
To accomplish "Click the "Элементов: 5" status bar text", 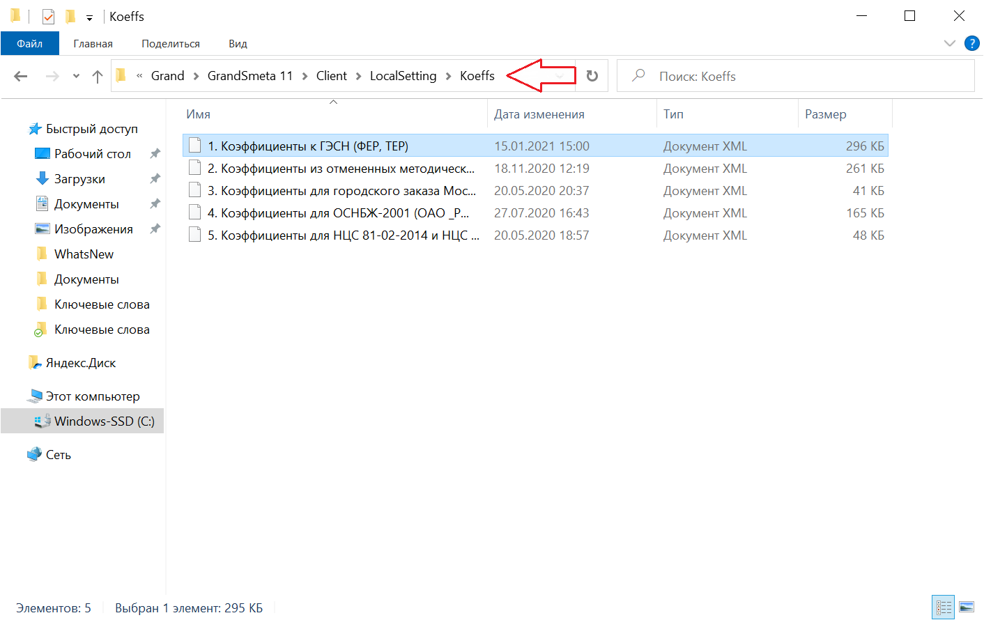I will [x=54, y=608].
